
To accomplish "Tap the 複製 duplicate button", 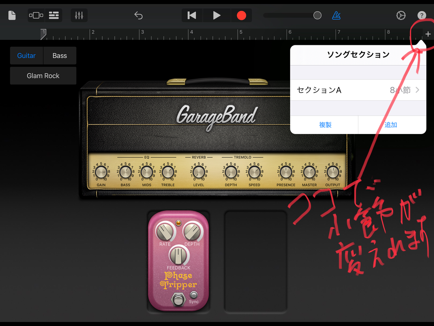I will pyautogui.click(x=325, y=125).
